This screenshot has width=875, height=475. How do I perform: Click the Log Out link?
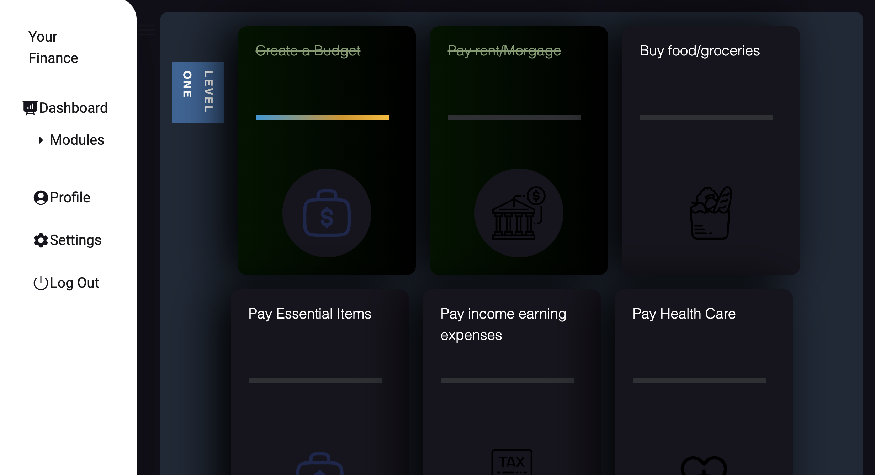(74, 283)
